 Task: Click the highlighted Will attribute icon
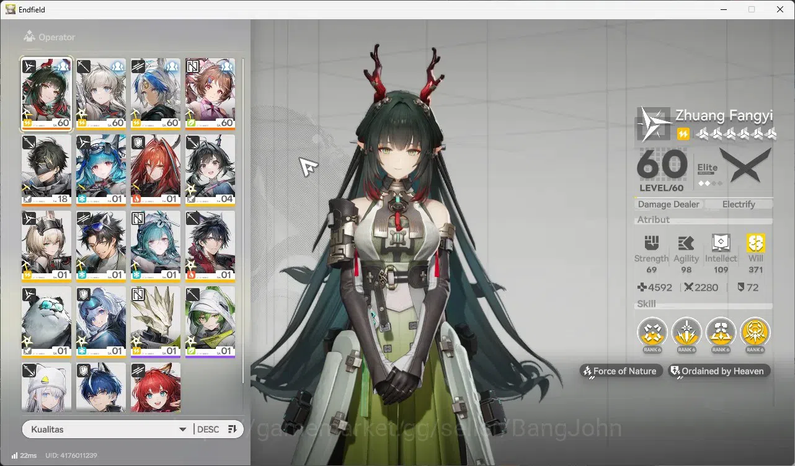tap(755, 243)
